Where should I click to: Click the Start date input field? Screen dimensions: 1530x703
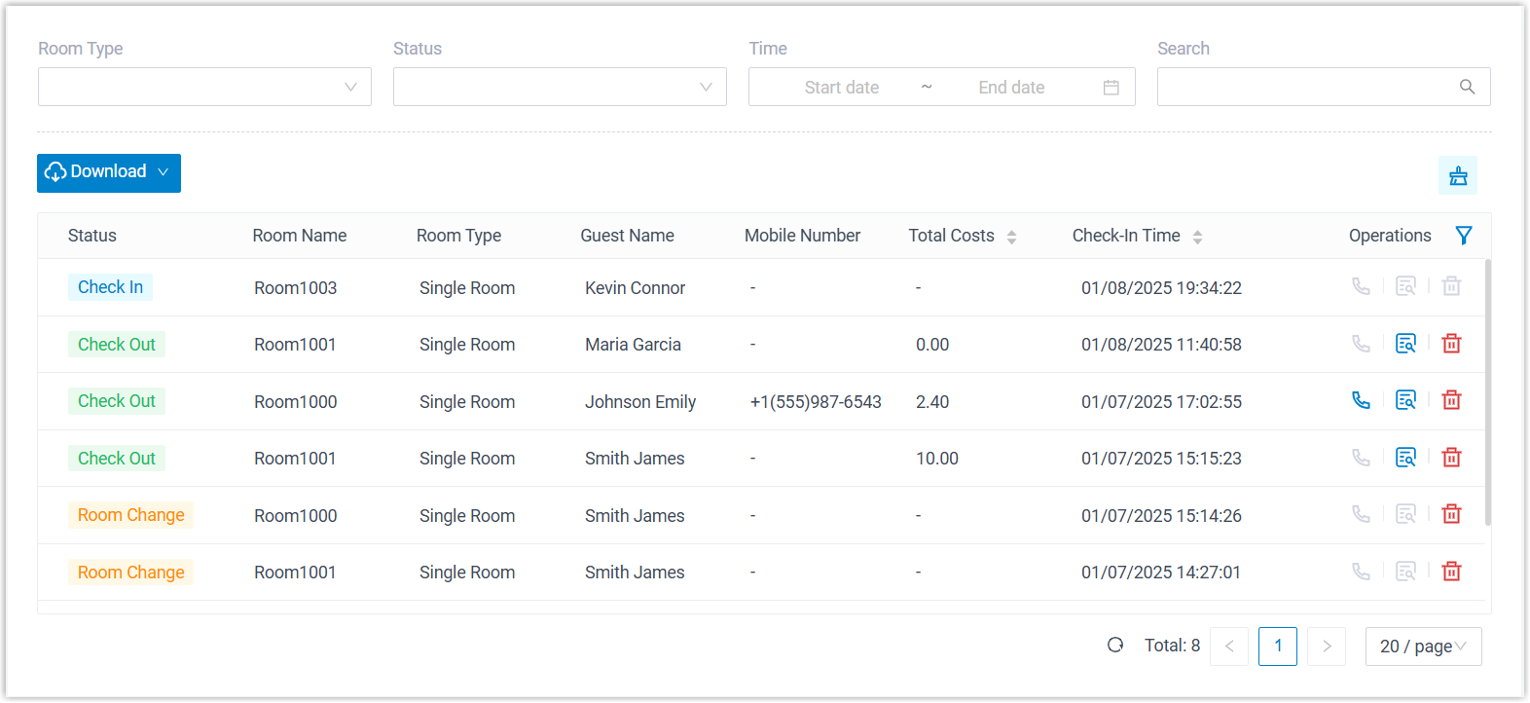click(x=841, y=88)
